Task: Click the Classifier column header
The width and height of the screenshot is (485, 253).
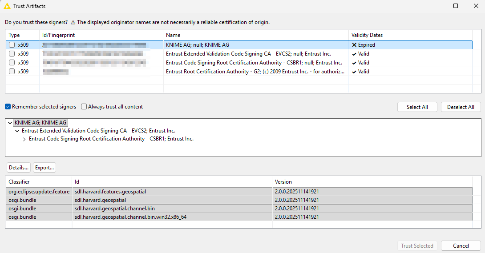Action: pyautogui.click(x=19, y=182)
